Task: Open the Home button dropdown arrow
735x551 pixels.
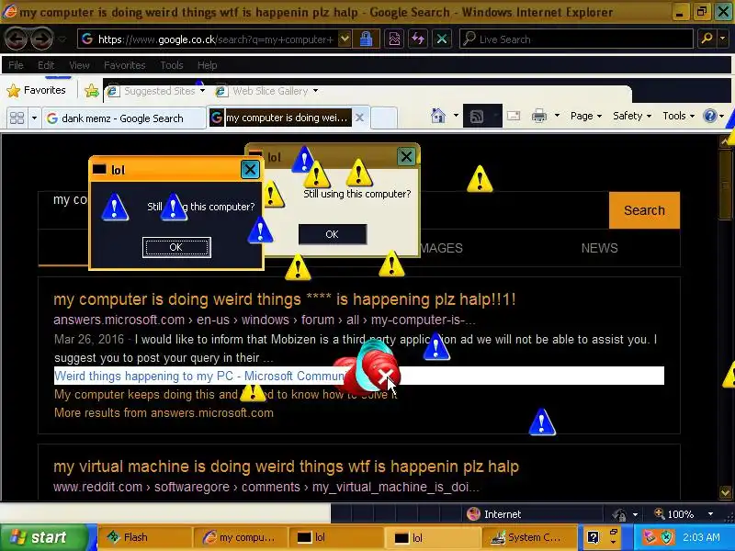Action: pos(456,116)
